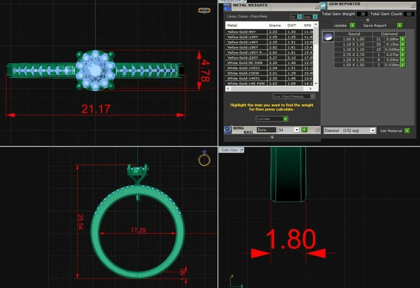Select the White Gold:10KW row
The width and height of the screenshot is (420, 288).
point(269,73)
